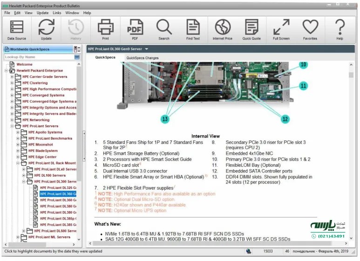Viewport: 360px width, 261px height.
Task: Open the Help menu
Action: [x=87, y=13]
